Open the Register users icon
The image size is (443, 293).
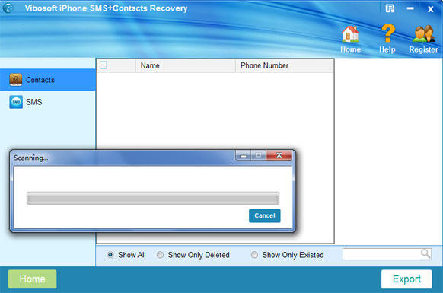pyautogui.click(x=423, y=34)
